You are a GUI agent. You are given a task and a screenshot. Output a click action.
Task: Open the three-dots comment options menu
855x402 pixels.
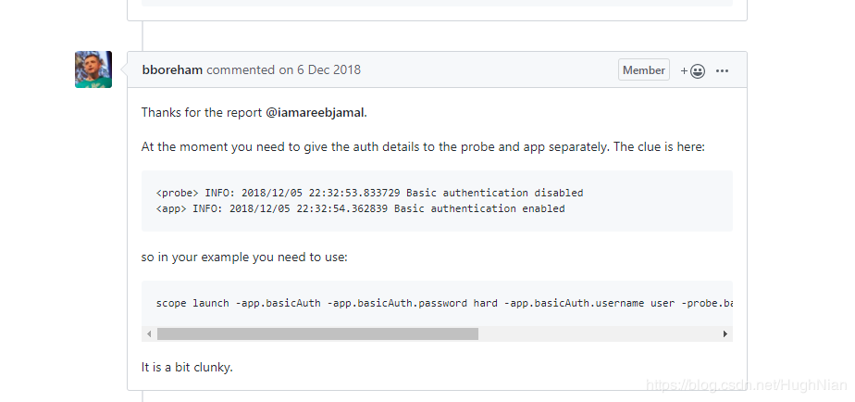723,70
